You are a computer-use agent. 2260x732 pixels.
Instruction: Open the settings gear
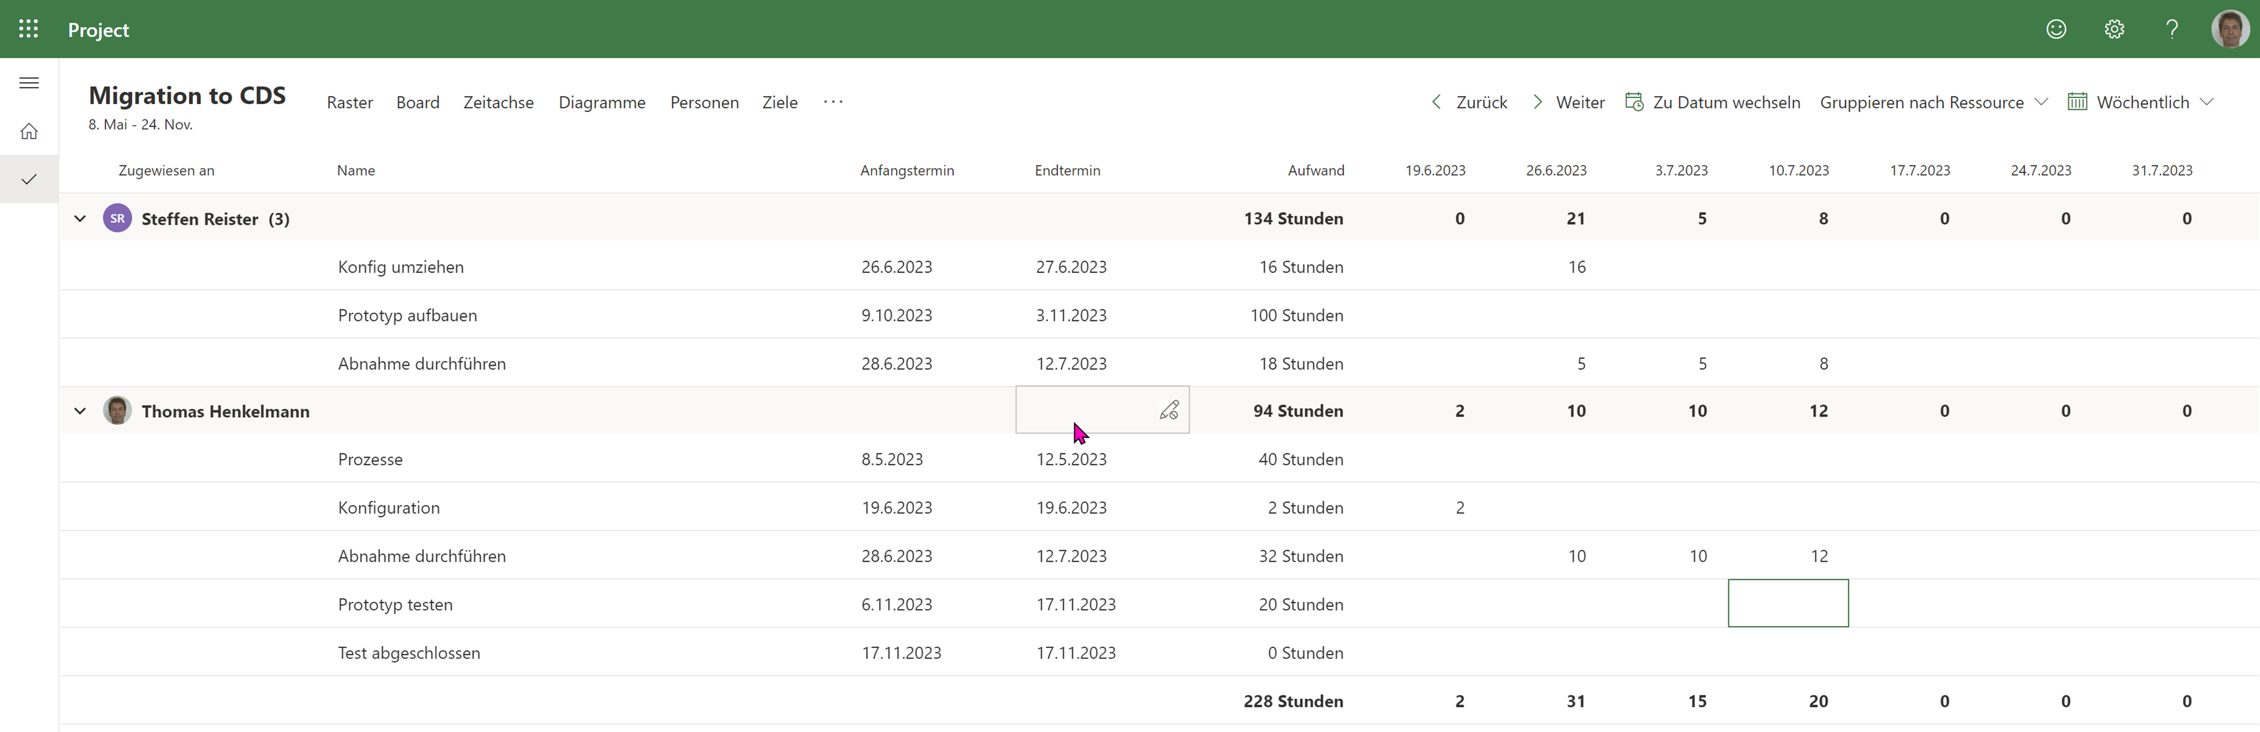(2115, 29)
